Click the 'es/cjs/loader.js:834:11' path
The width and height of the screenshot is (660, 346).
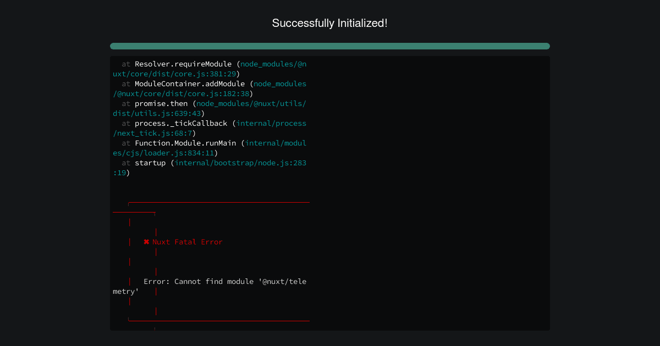click(163, 153)
